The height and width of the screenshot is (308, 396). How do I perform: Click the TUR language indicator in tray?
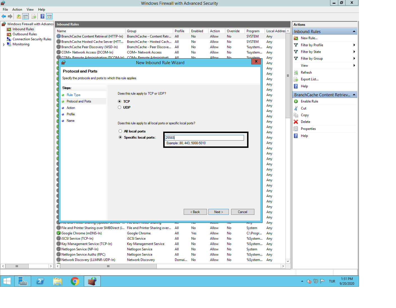(332, 281)
